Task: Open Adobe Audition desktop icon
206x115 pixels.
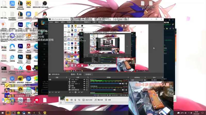Action: point(20,26)
